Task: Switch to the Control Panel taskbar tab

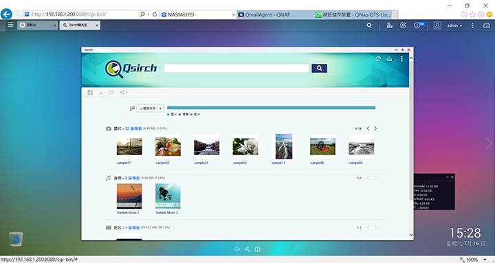Action: pos(38,25)
